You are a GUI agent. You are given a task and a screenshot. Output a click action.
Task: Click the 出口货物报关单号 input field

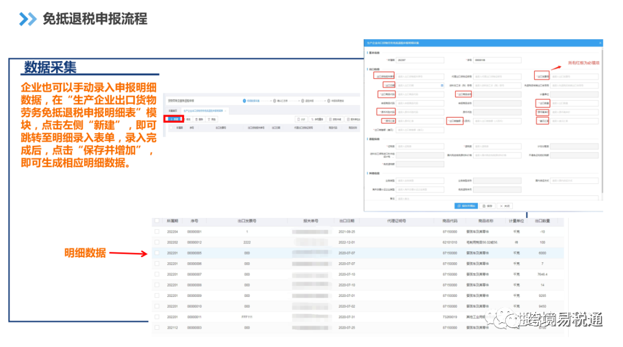point(420,77)
